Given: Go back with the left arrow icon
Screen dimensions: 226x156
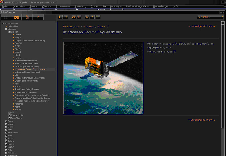Looking at the screenshot, I should (x=60, y=17).
